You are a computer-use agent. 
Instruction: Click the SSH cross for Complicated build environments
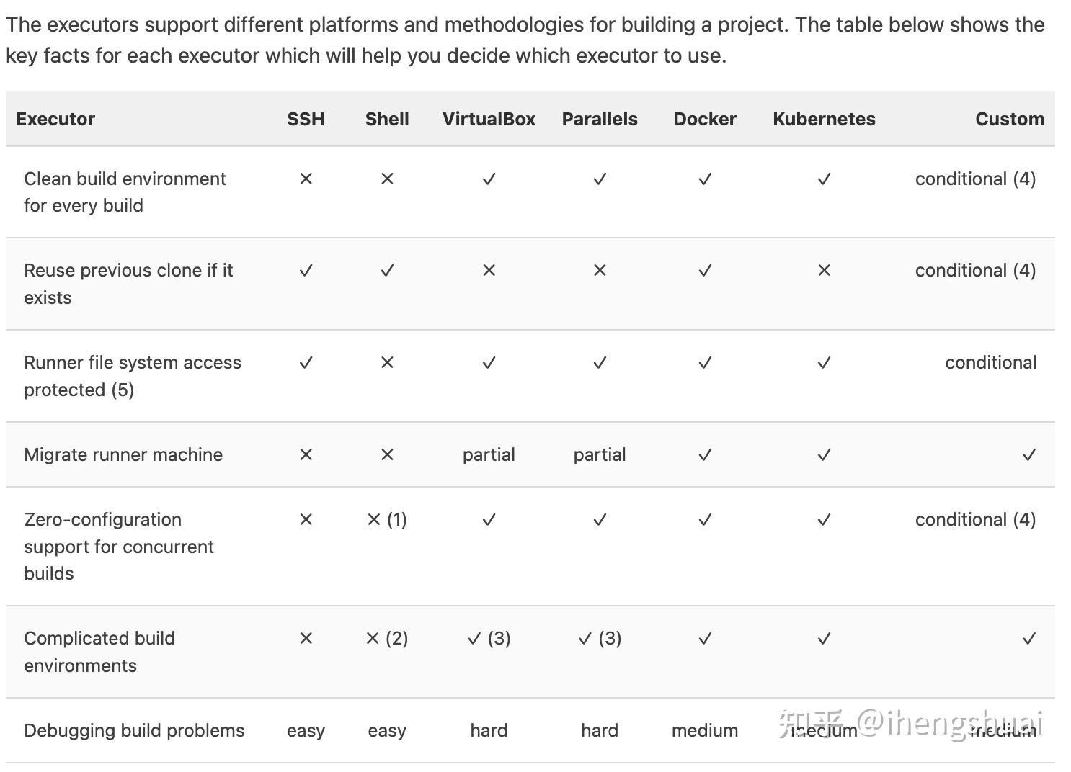306,638
